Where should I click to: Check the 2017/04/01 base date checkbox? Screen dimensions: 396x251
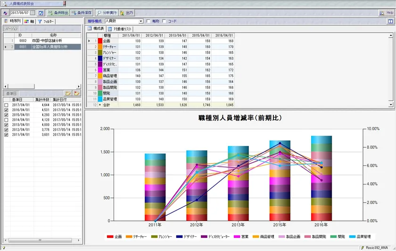pos(6,105)
